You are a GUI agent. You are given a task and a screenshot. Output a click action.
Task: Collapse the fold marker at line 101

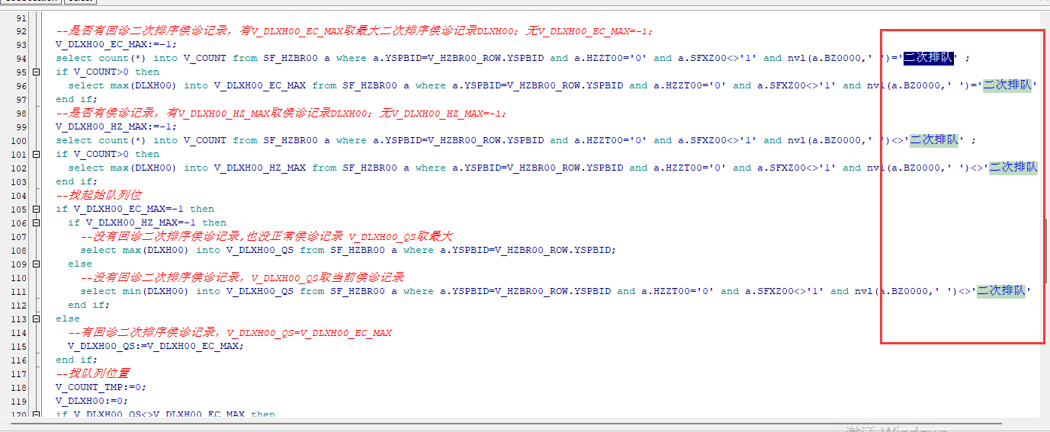coord(35,155)
